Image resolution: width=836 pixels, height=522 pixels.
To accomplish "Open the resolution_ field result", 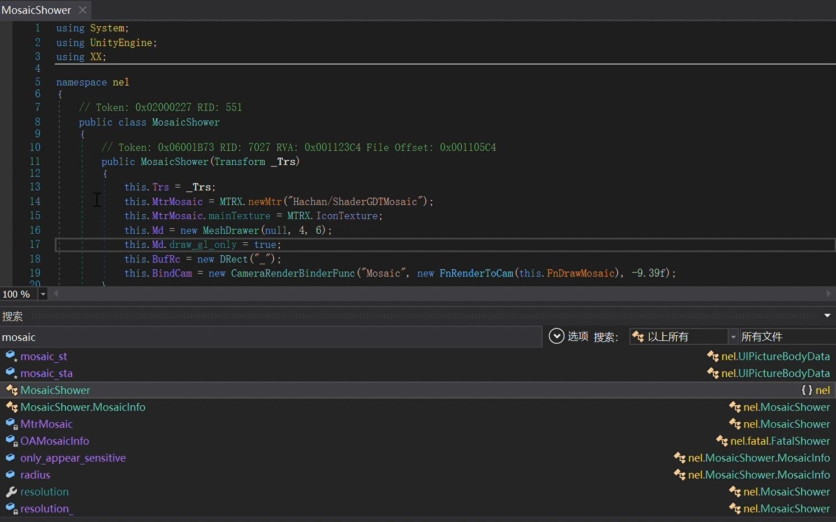I will 47,509.
